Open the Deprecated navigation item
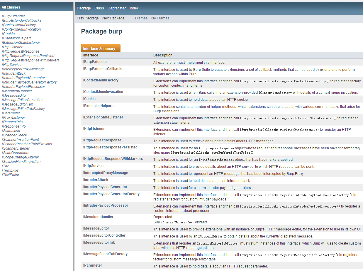363x271 pixels. [x=117, y=8]
